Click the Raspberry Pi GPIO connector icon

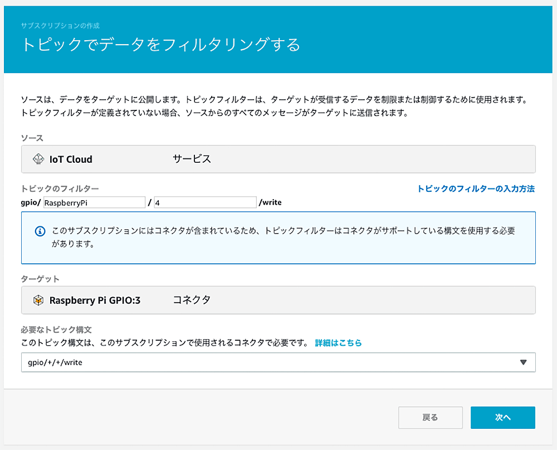click(38, 301)
